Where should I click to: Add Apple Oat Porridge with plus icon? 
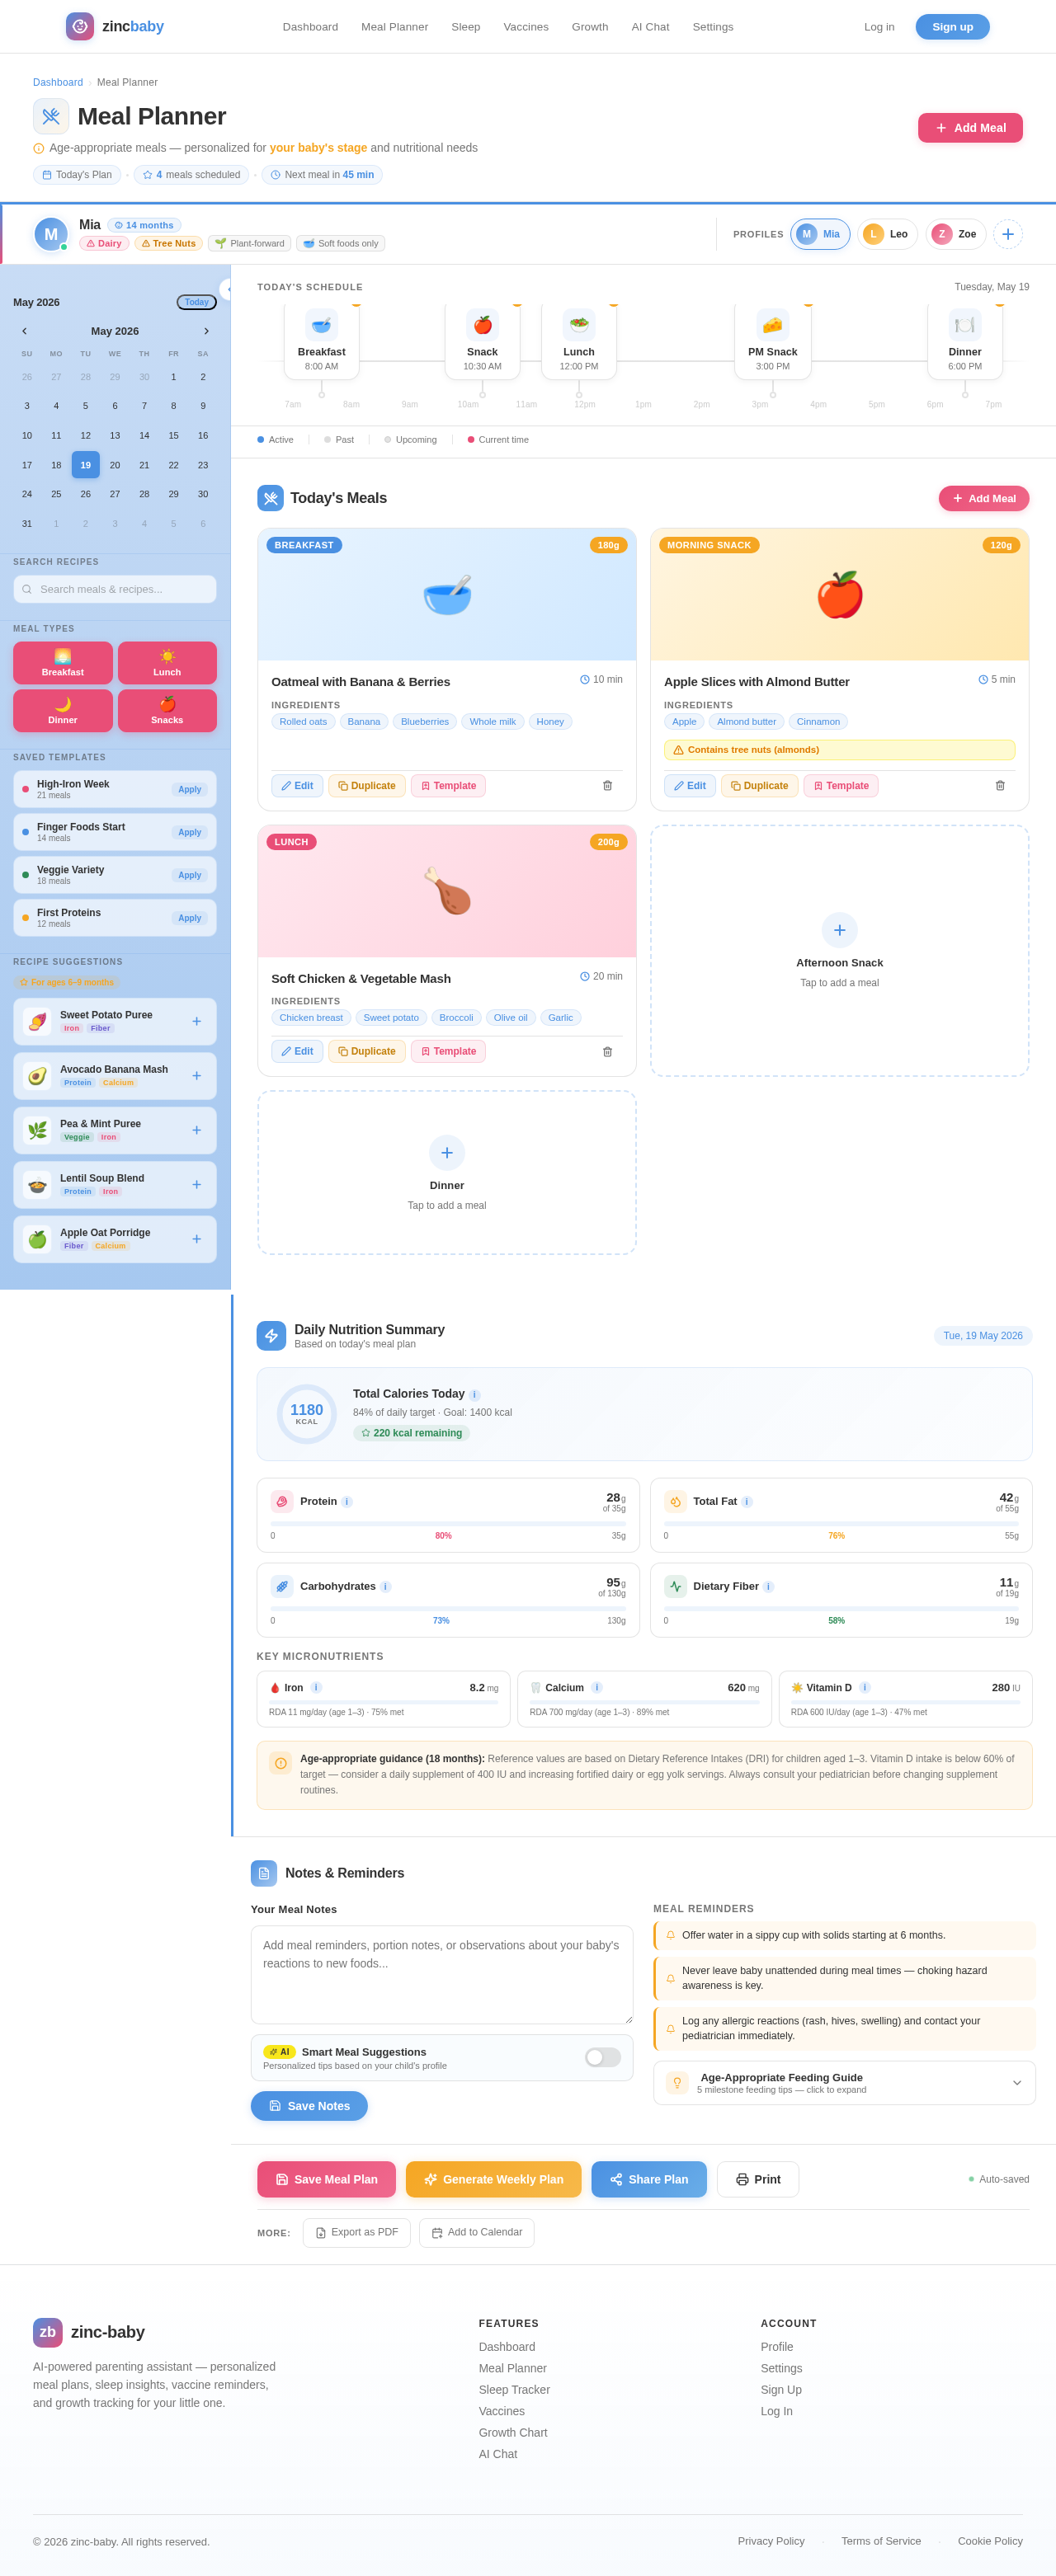point(196,1239)
